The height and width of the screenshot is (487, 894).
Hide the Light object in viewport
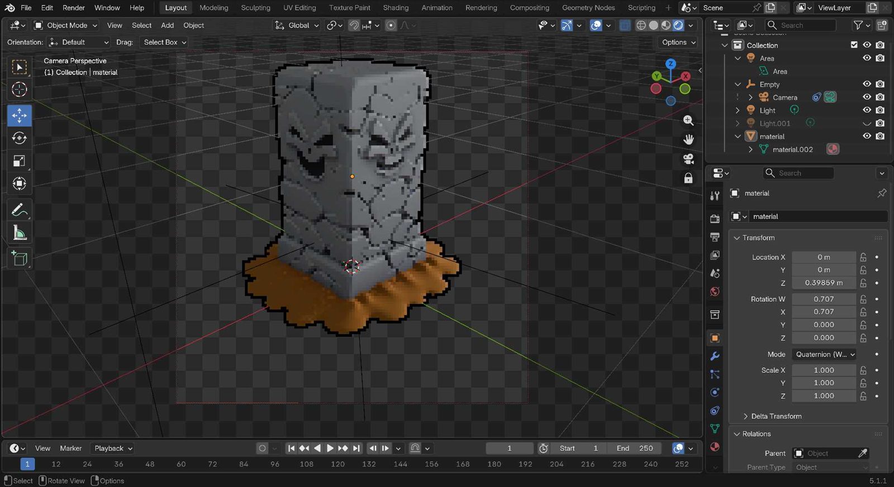867,110
